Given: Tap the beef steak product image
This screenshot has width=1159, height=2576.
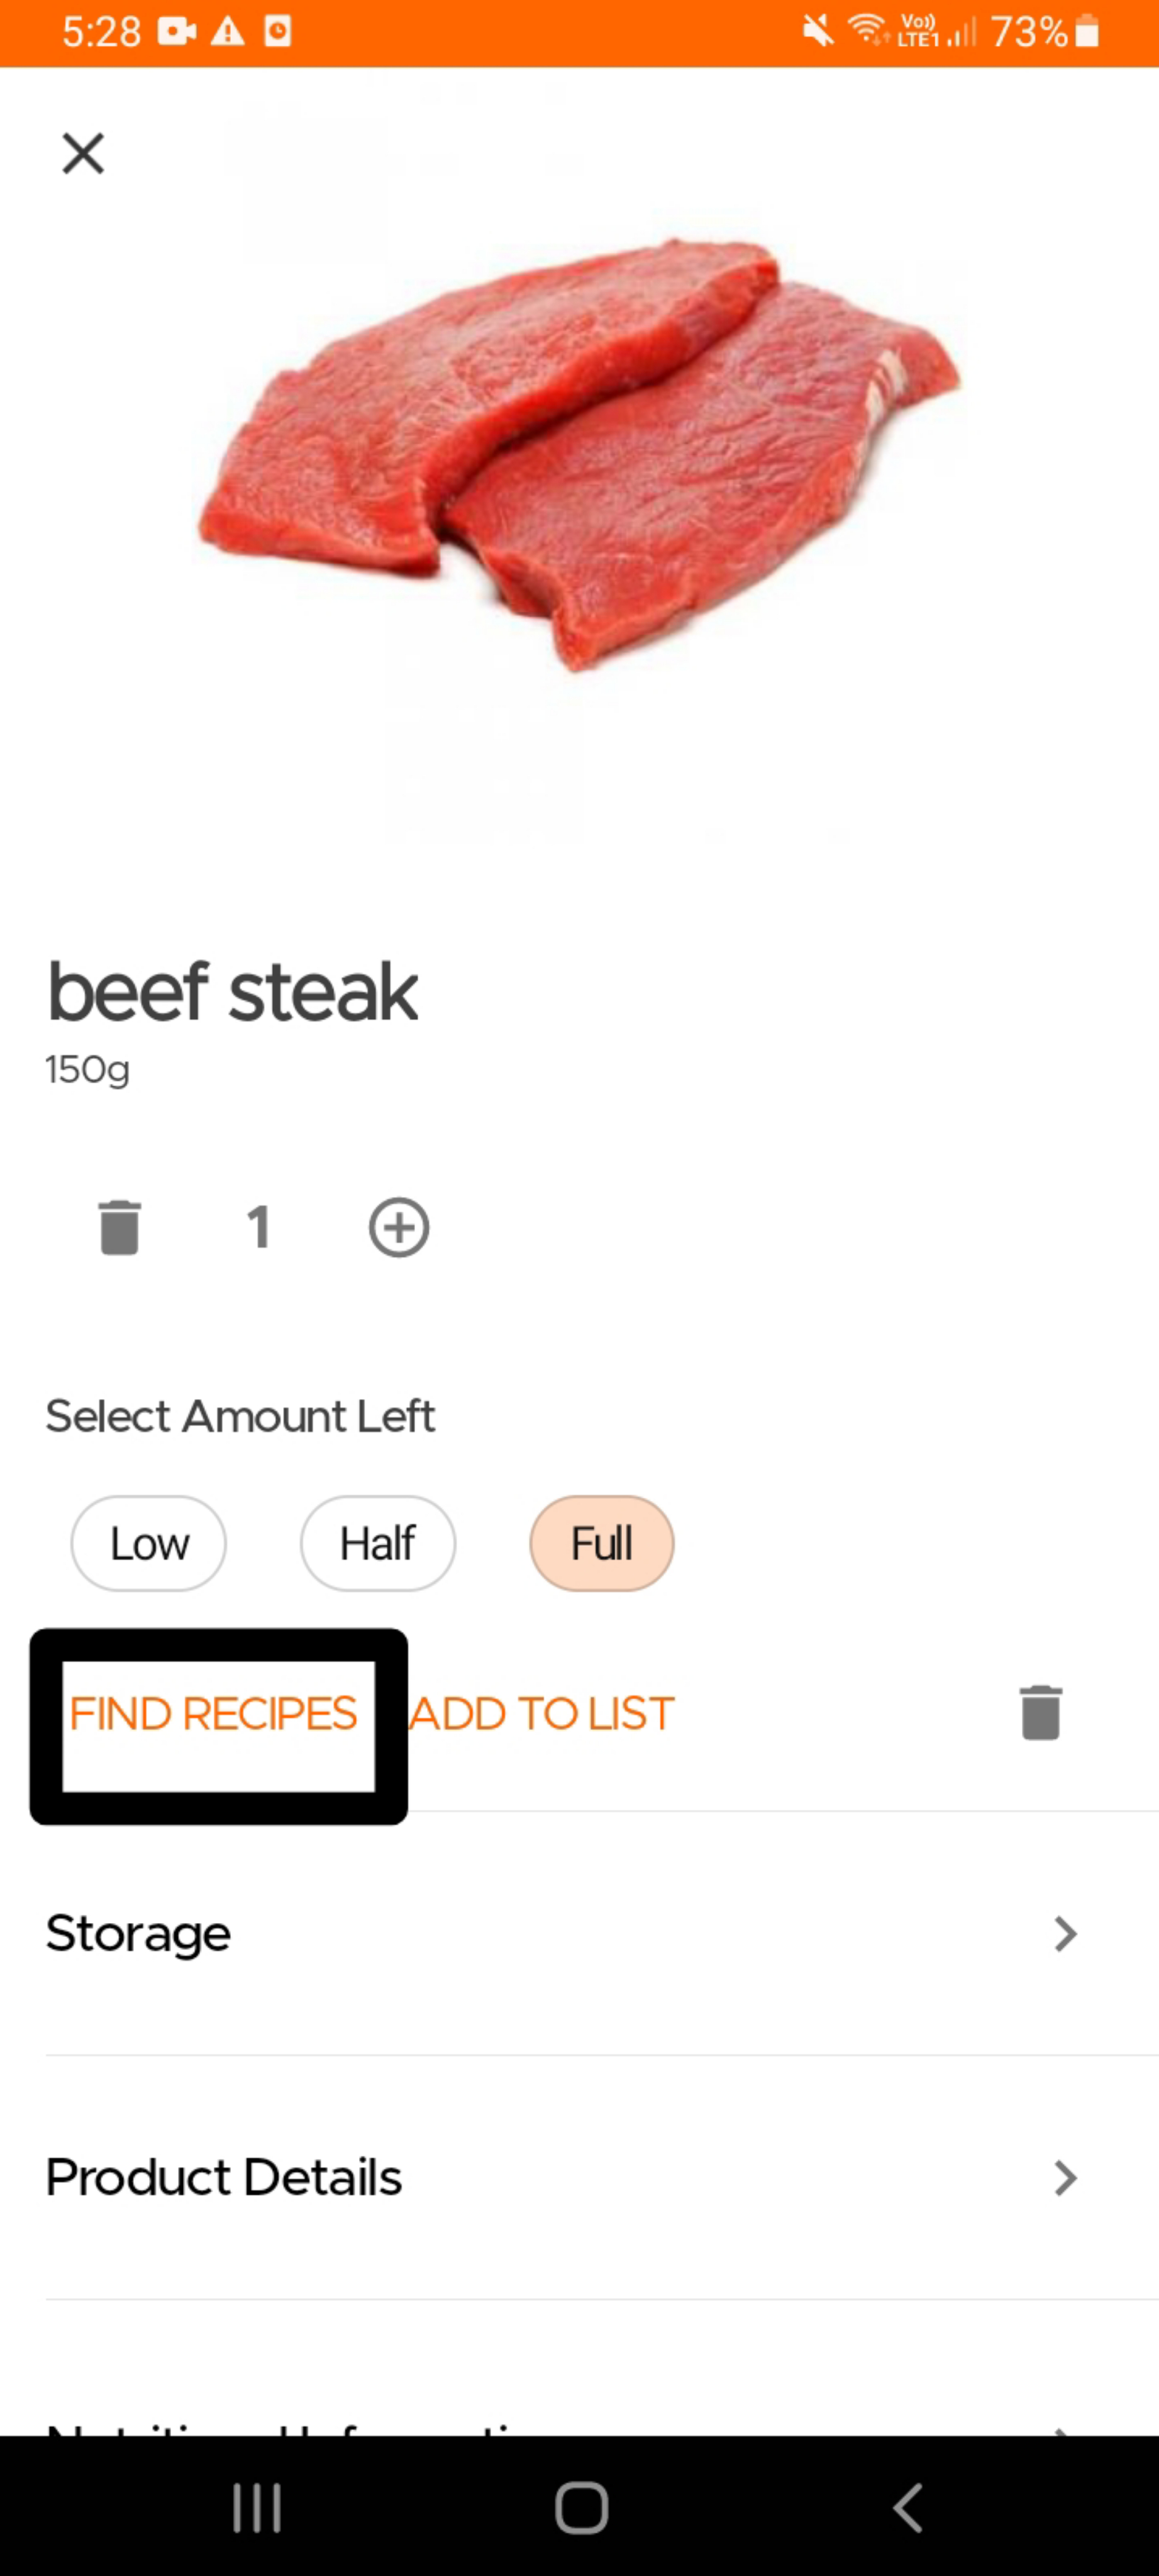Looking at the screenshot, I should tap(580, 450).
